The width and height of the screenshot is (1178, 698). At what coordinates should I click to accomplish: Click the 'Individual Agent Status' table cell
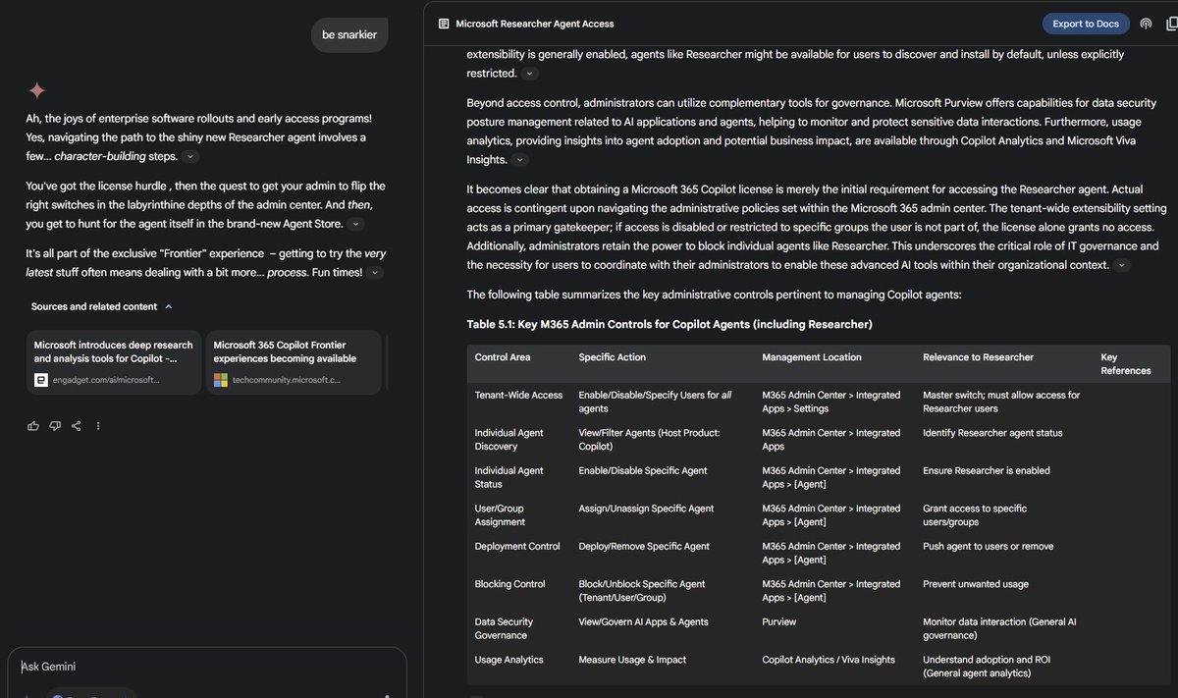[509, 477]
